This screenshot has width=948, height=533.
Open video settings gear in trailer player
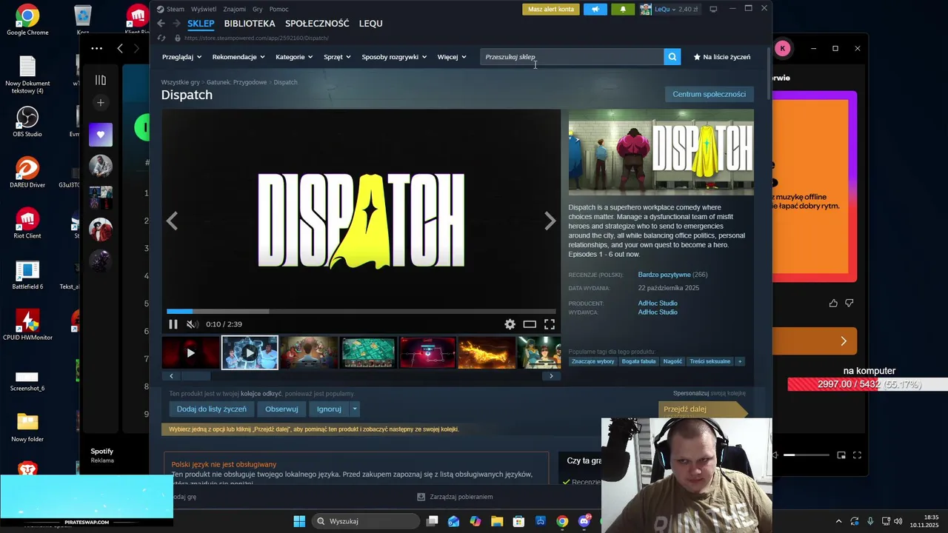tap(510, 324)
